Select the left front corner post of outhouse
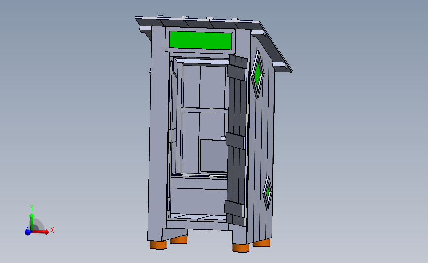Image resolution: width=428 pixels, height=263 pixels. point(158,134)
